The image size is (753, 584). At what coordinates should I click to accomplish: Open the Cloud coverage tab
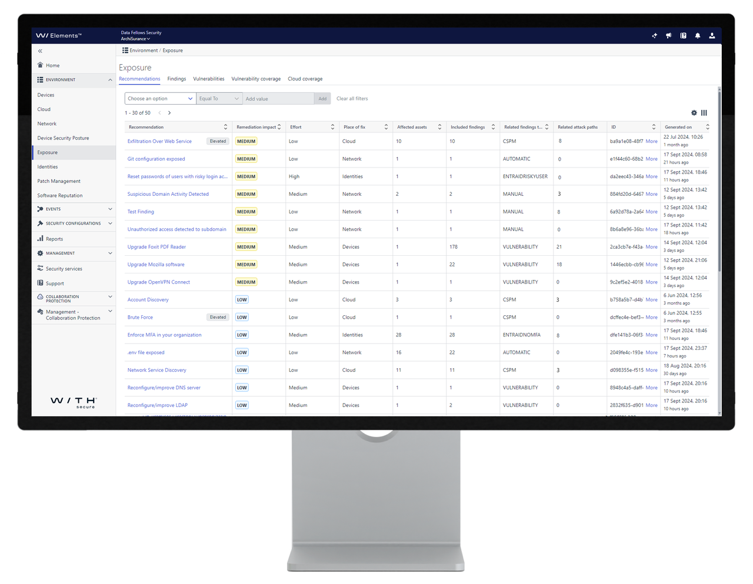(305, 78)
